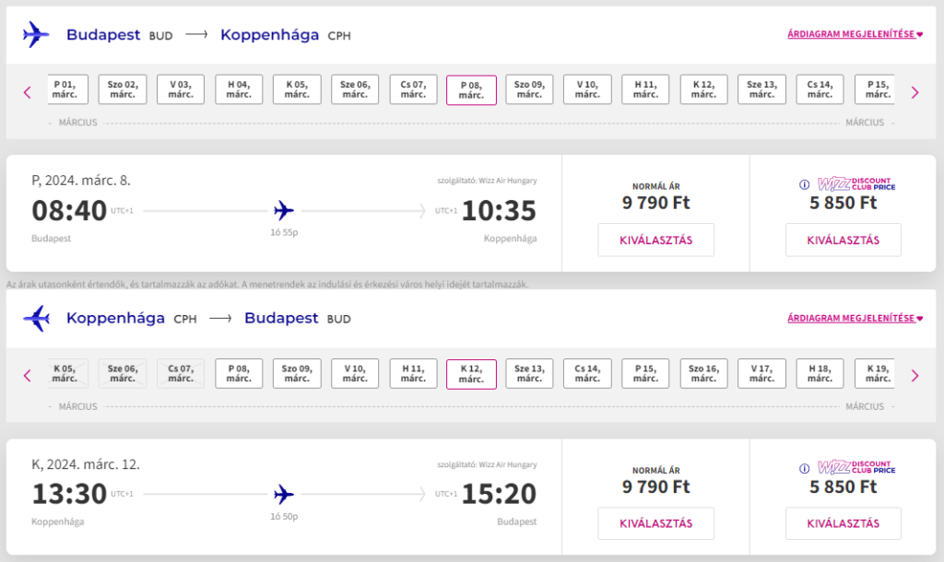Select return date Sze 13, márc.
The width and height of the screenshot is (944, 562).
[x=529, y=374]
